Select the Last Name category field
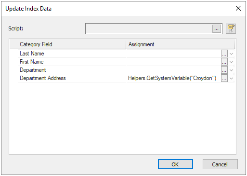The image size is (247, 176). 72,54
